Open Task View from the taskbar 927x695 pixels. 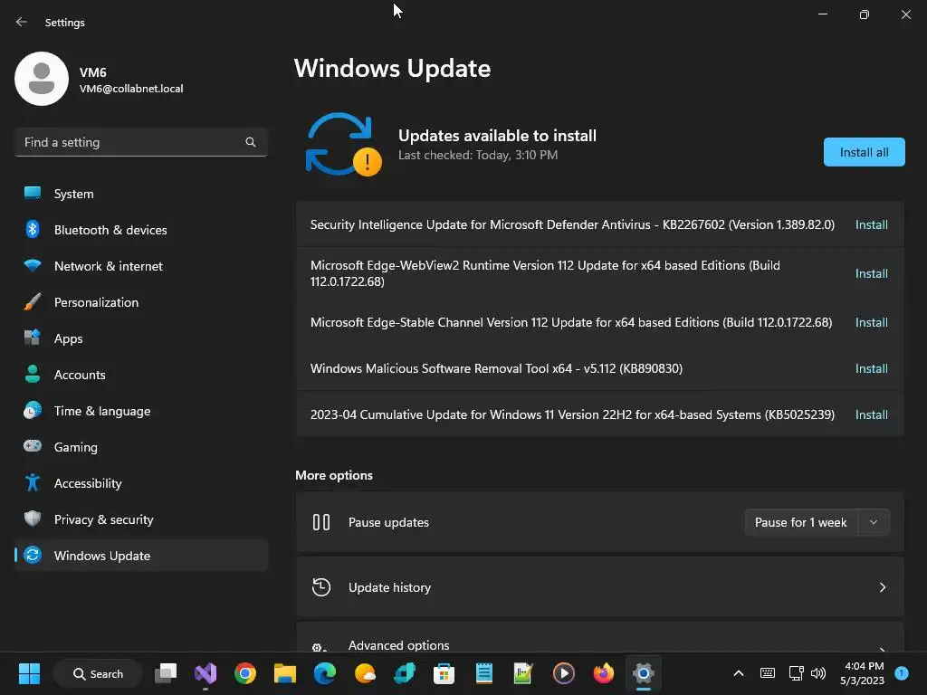pyautogui.click(x=166, y=673)
